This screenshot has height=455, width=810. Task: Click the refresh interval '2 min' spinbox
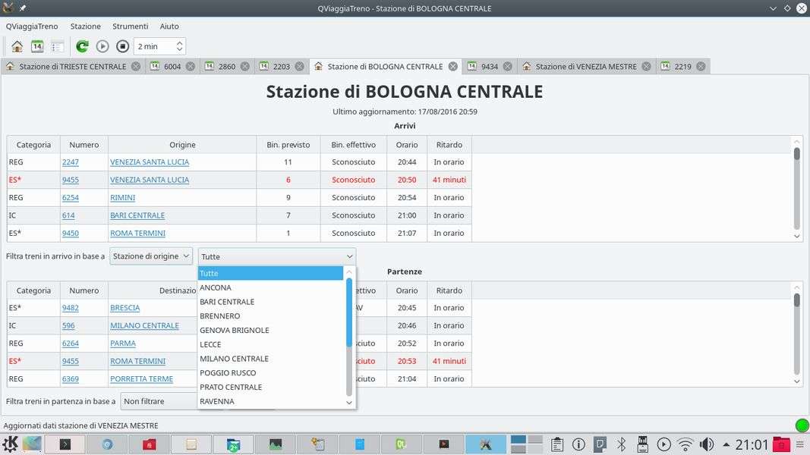154,46
